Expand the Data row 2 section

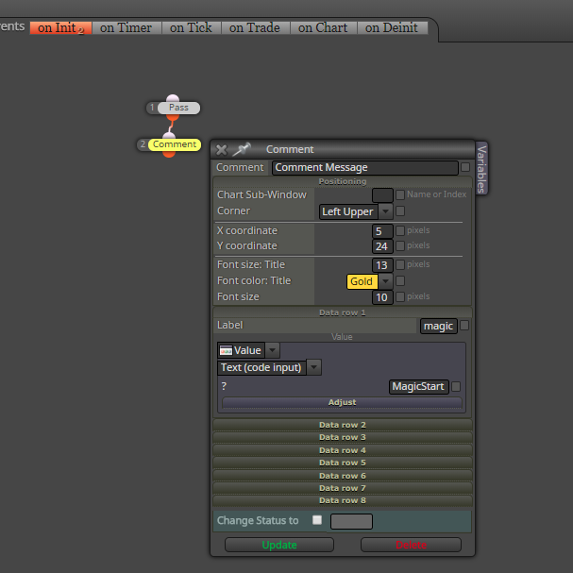pos(343,425)
